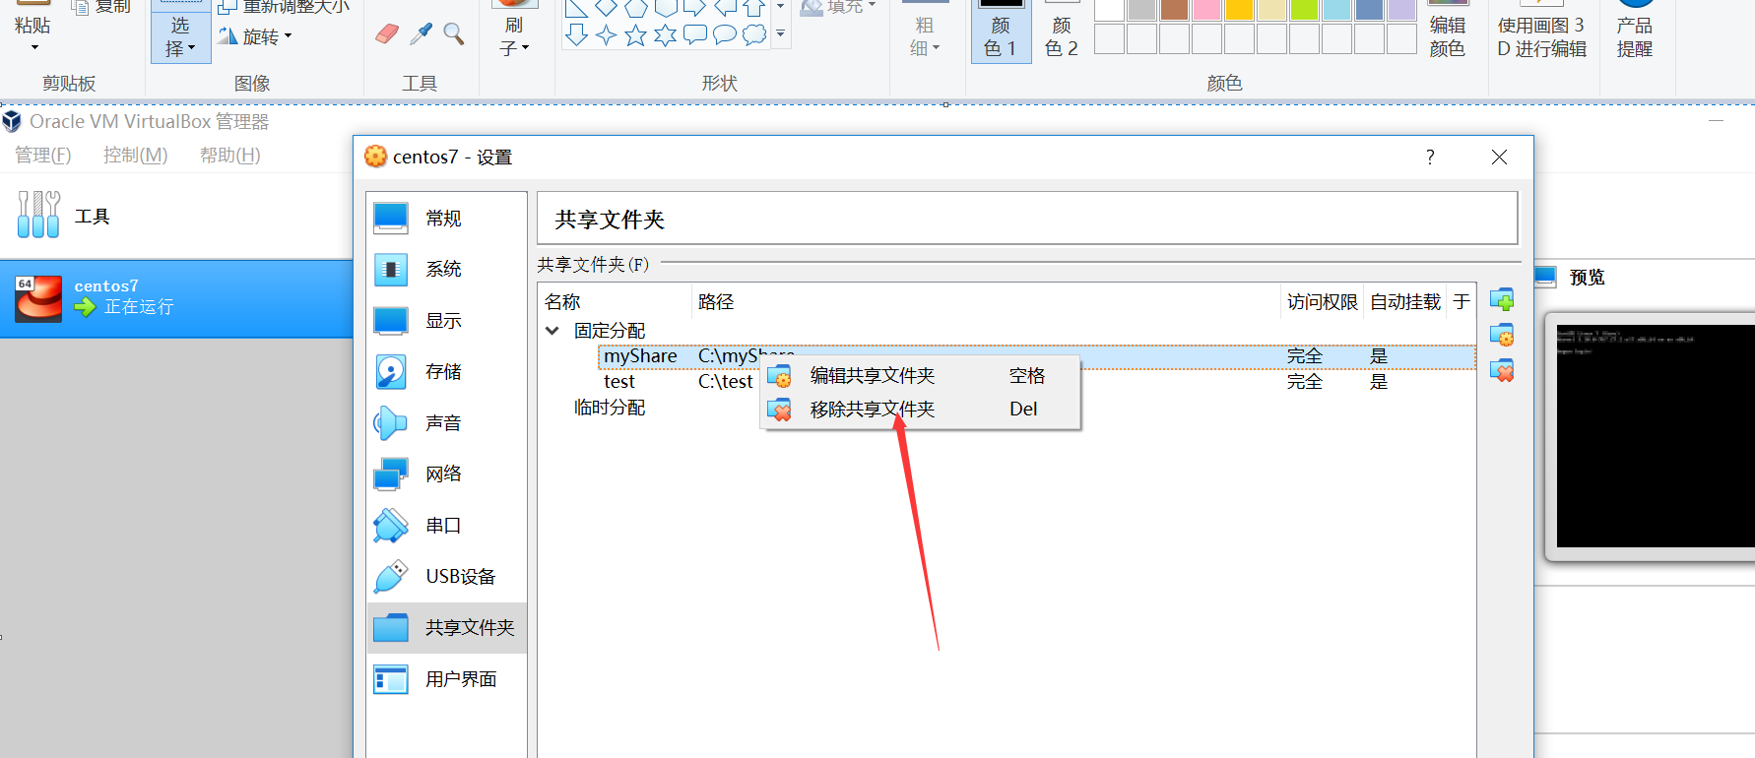Choose 移除共享文件夹 from context menu
Viewport: 1755px width, 758px height.
pos(921,409)
